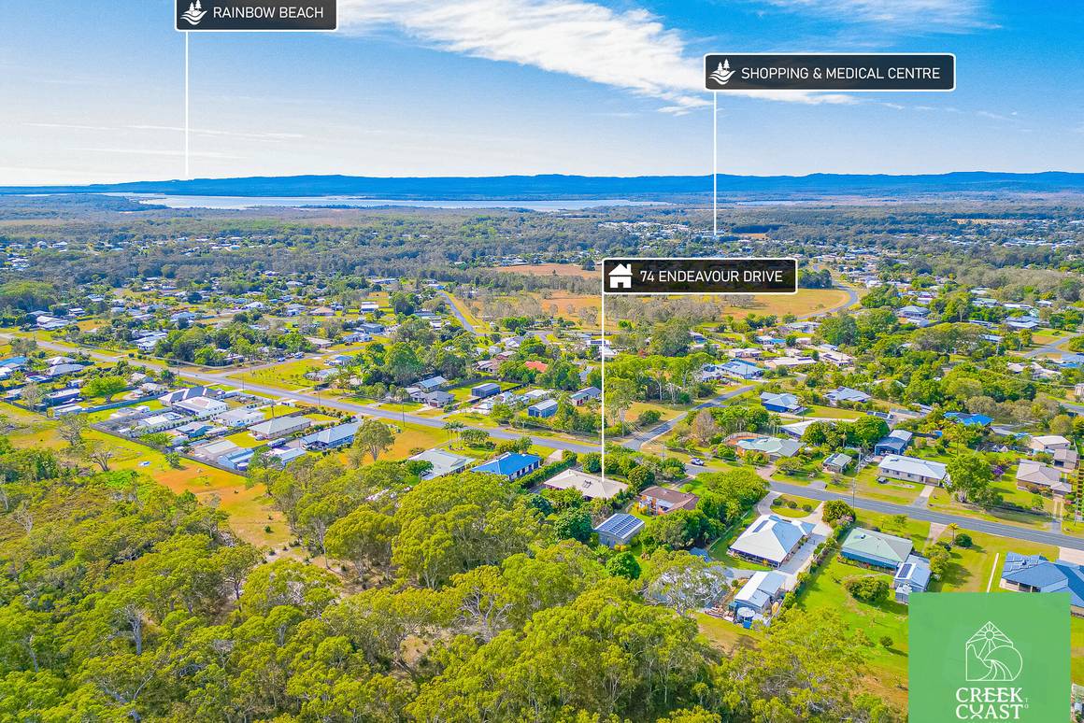
Task: Click the Creek Coast brand name text
Action: pos(991,703)
